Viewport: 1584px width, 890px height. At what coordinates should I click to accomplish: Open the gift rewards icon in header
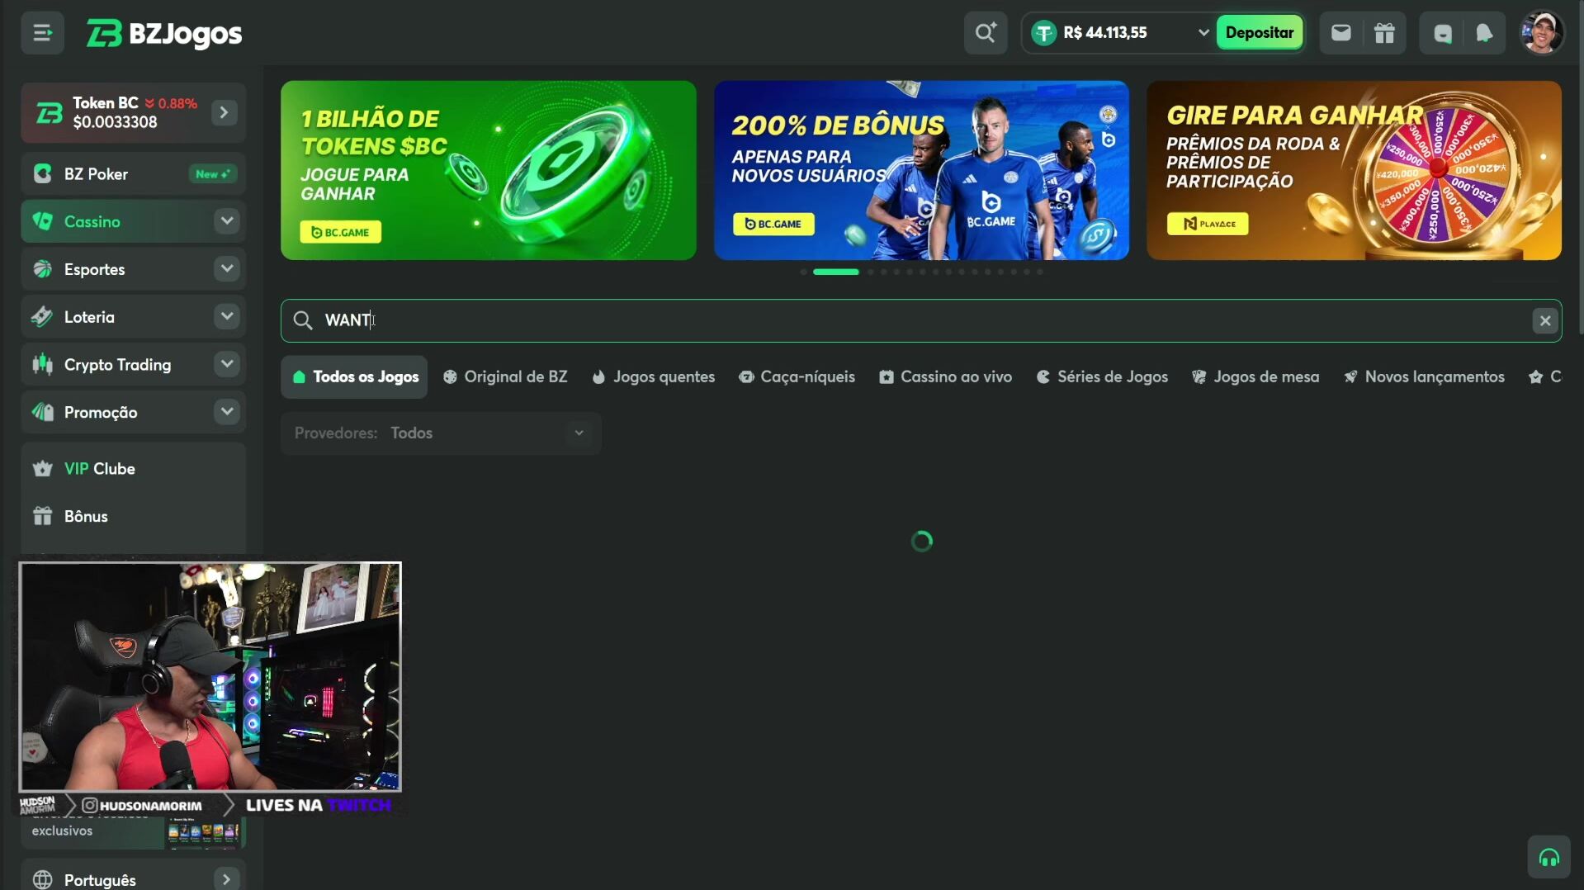tap(1384, 33)
